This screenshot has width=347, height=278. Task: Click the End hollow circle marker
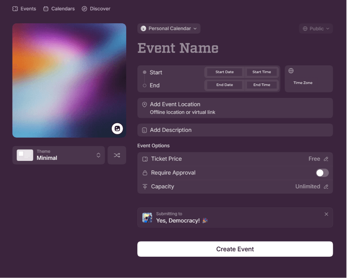coord(144,86)
